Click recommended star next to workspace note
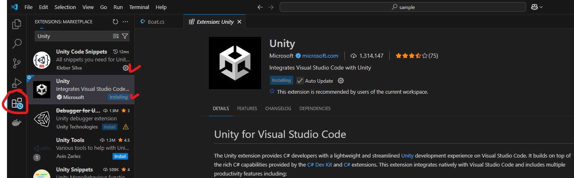This screenshot has height=178, width=574. [272, 92]
